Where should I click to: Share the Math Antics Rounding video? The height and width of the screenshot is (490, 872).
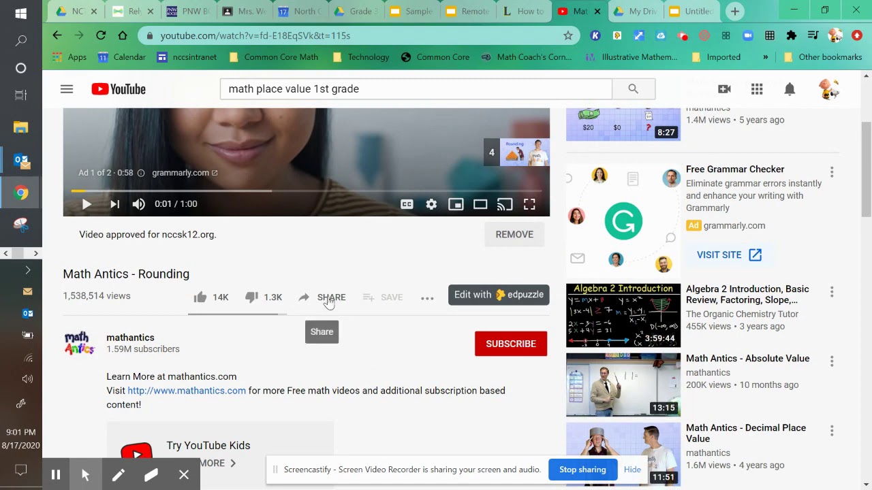click(322, 297)
